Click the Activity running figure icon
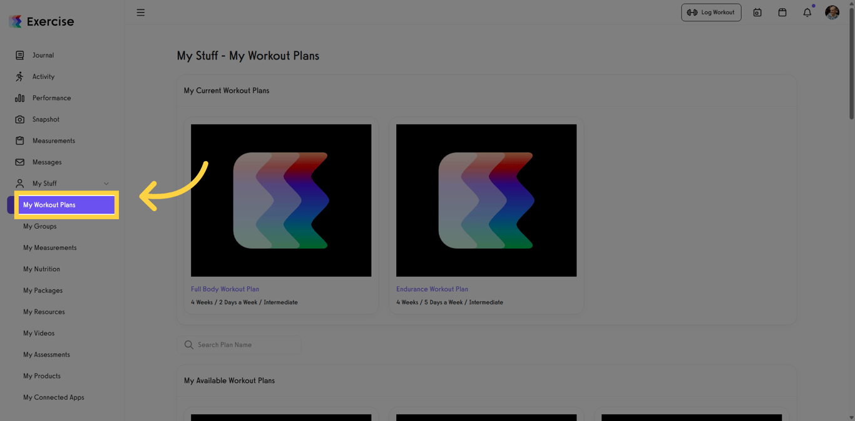This screenshot has height=421, width=855. [20, 76]
